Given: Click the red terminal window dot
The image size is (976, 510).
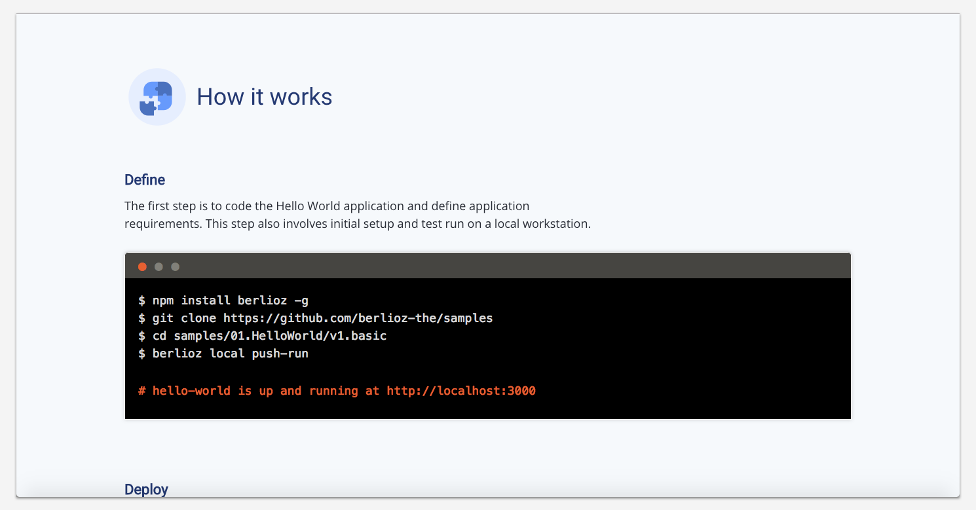Looking at the screenshot, I should point(142,266).
